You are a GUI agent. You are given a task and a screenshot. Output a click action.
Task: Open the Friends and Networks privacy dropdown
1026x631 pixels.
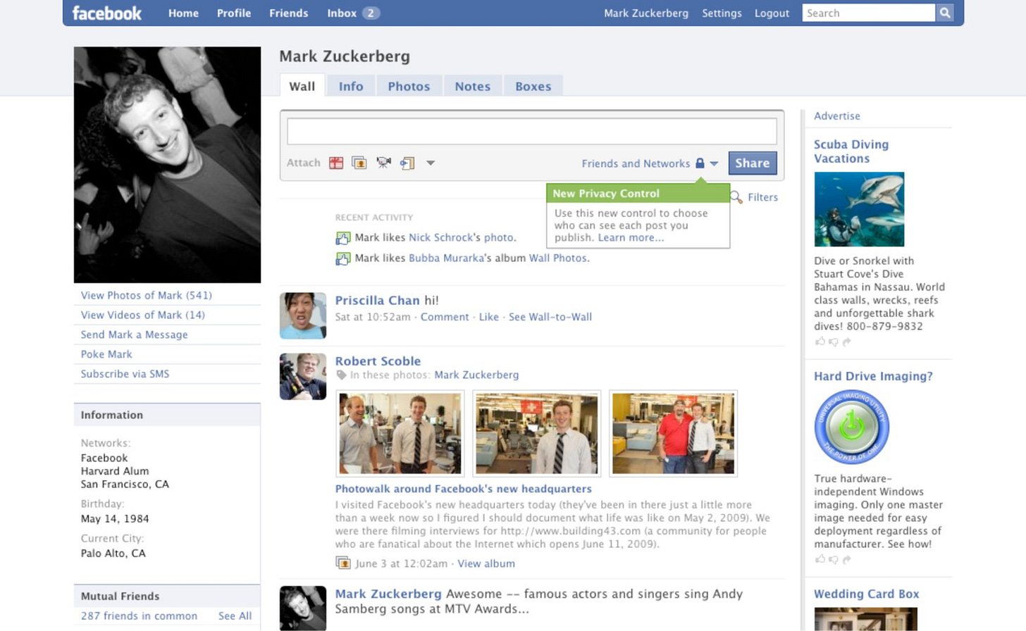pyautogui.click(x=636, y=163)
